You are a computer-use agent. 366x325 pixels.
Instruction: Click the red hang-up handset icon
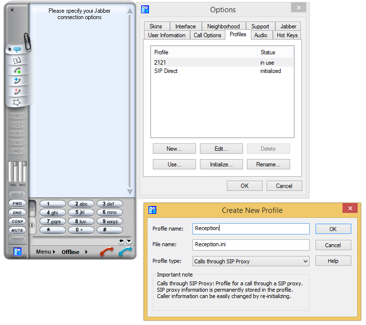point(106,252)
